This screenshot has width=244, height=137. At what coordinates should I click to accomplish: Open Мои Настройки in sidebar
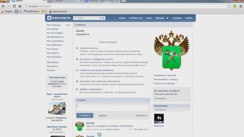[x=54, y=57]
